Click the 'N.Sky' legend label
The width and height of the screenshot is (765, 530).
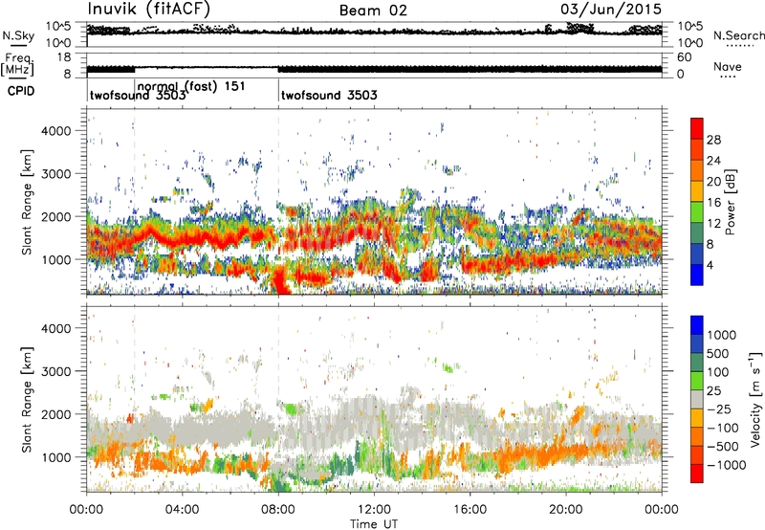coord(18,35)
